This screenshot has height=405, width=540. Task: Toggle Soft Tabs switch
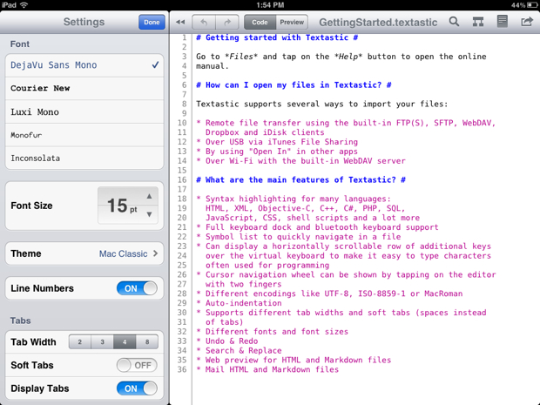pos(137,365)
